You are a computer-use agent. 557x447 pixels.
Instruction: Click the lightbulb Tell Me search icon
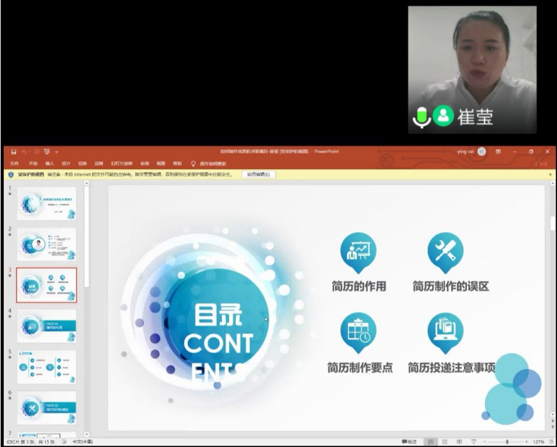pyautogui.click(x=193, y=163)
